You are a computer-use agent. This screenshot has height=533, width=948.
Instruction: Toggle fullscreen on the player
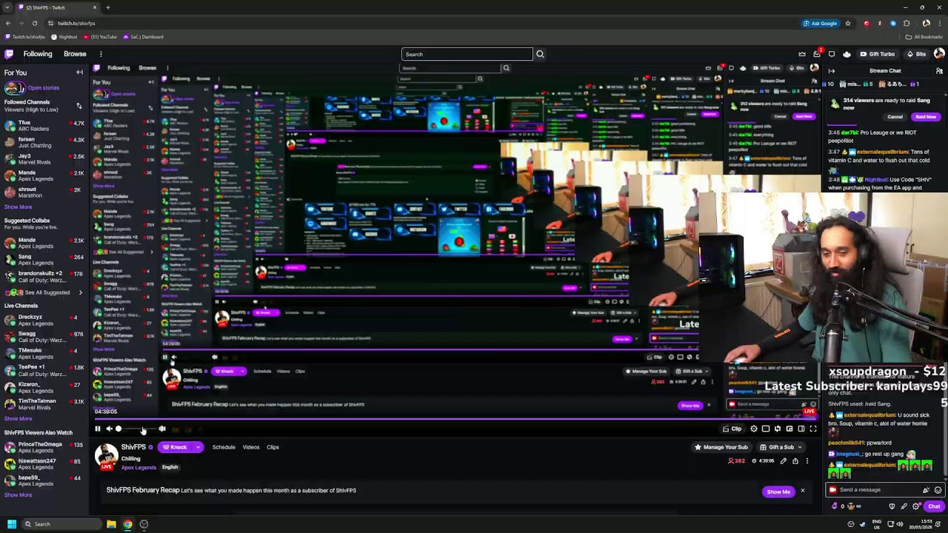813,429
